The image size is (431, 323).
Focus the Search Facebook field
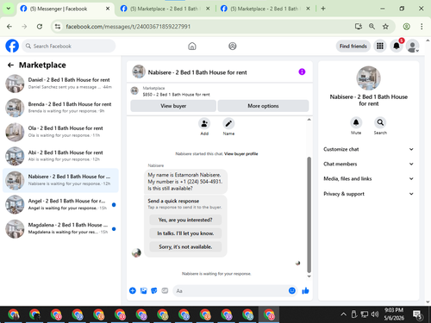tap(69, 46)
